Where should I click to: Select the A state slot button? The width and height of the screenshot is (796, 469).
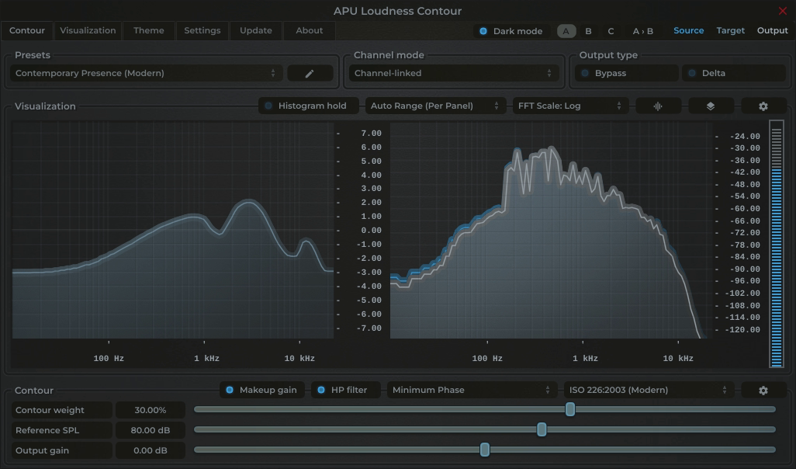(566, 31)
